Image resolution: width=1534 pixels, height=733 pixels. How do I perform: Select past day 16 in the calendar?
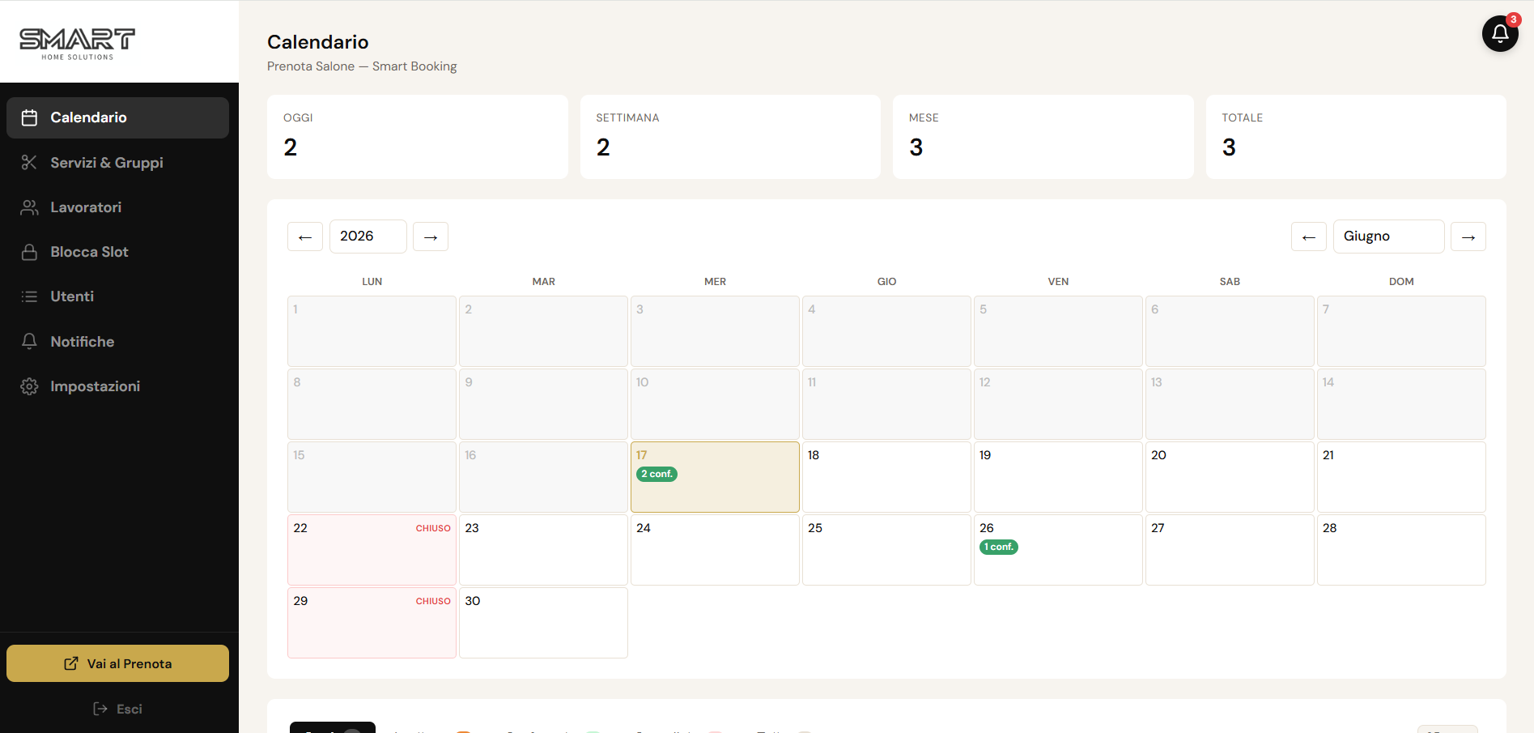pos(543,477)
